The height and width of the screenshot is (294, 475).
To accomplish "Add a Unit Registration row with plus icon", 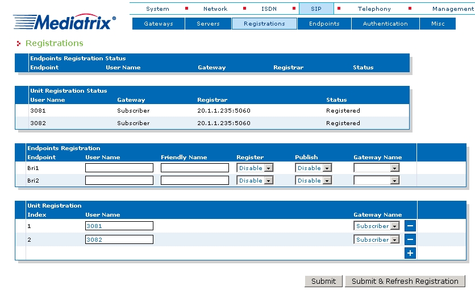I will (410, 253).
